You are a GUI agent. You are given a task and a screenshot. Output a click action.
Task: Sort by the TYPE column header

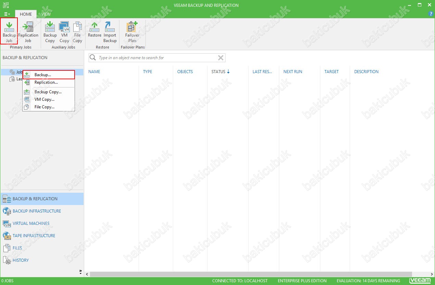point(148,72)
